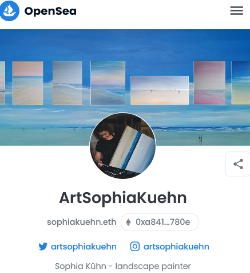This screenshot has width=250, height=273.
Task: Click the share icon button
Action: tap(238, 164)
